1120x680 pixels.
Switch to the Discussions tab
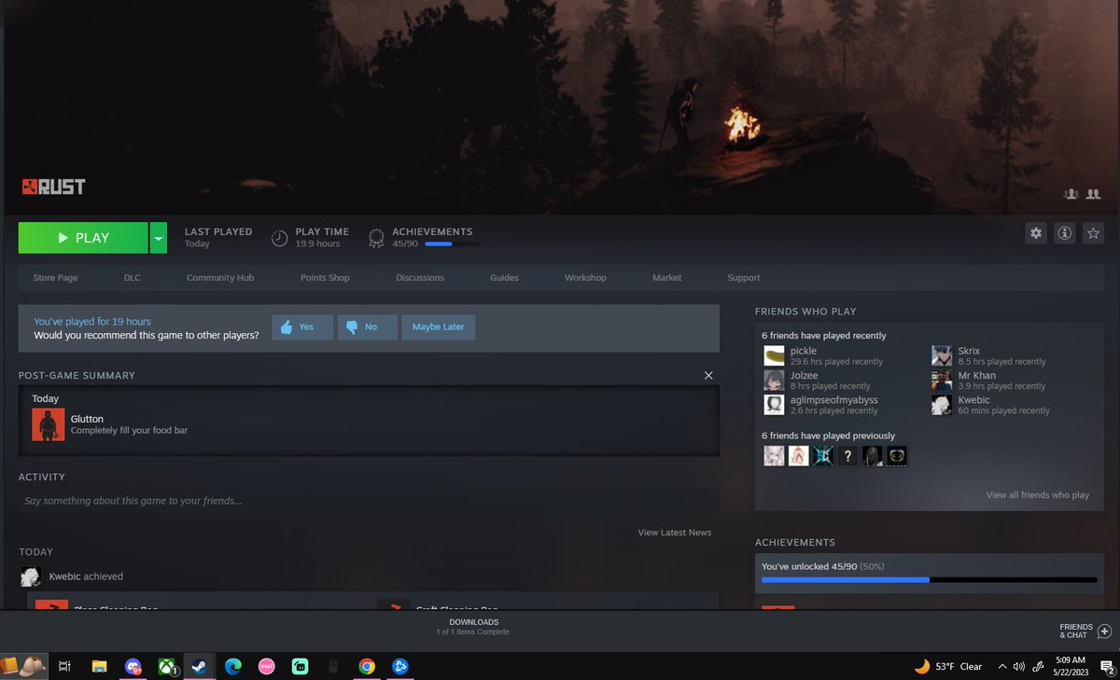pyautogui.click(x=420, y=278)
